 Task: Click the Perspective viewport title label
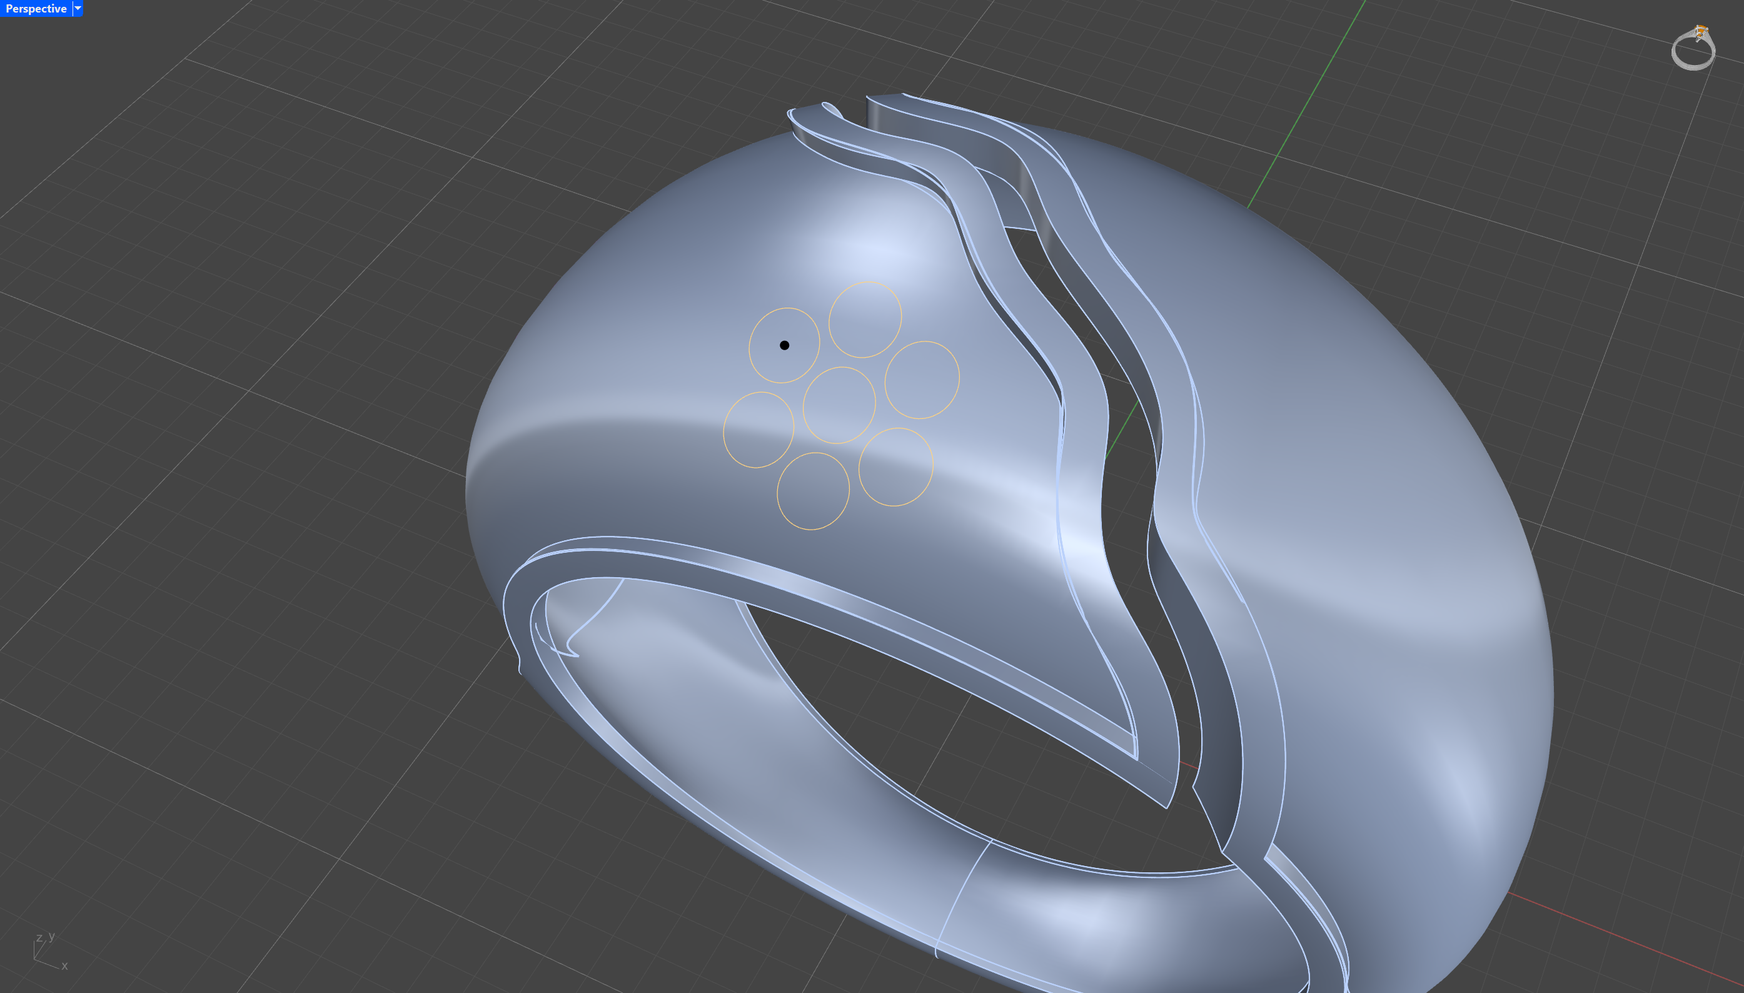[x=36, y=9]
